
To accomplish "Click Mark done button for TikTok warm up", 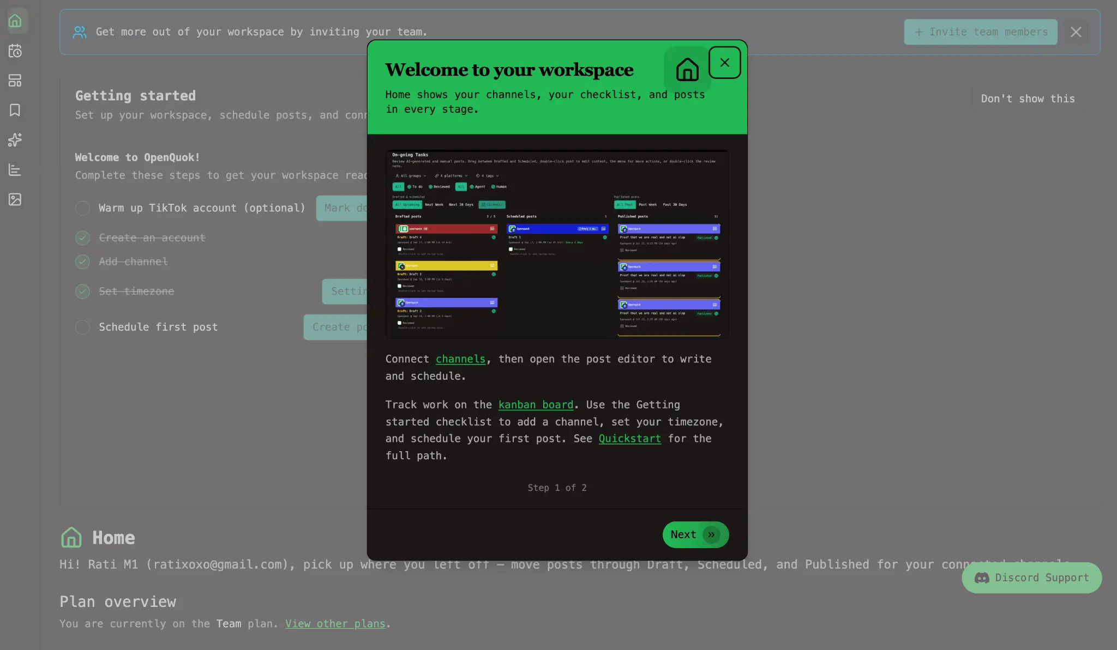I will point(343,208).
